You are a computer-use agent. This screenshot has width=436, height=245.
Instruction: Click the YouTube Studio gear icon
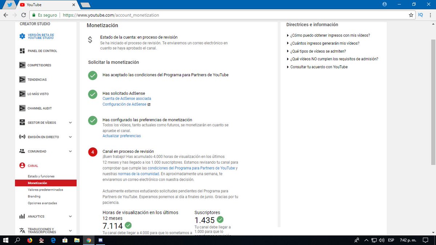click(22, 36)
